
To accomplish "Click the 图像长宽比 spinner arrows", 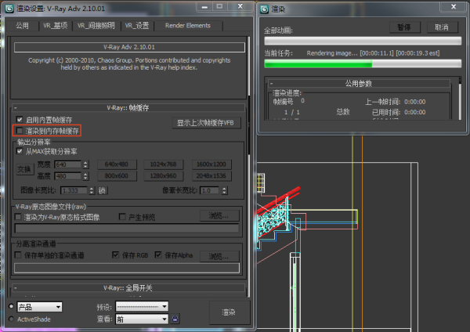I will [91, 190].
